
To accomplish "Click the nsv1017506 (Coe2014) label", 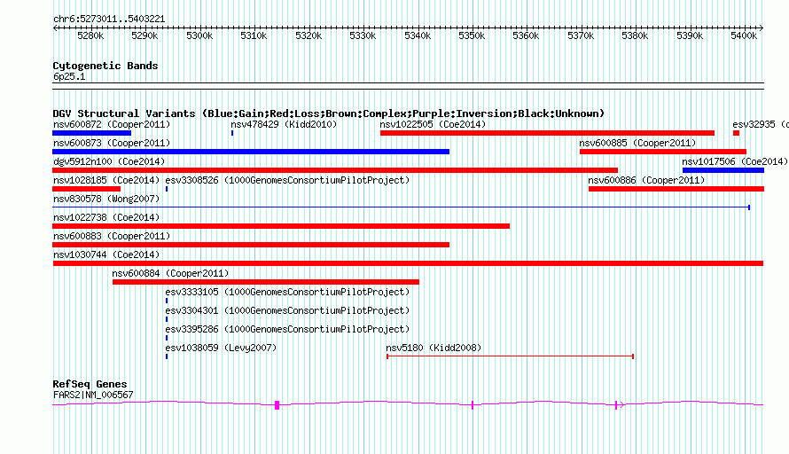I will pyautogui.click(x=735, y=161).
